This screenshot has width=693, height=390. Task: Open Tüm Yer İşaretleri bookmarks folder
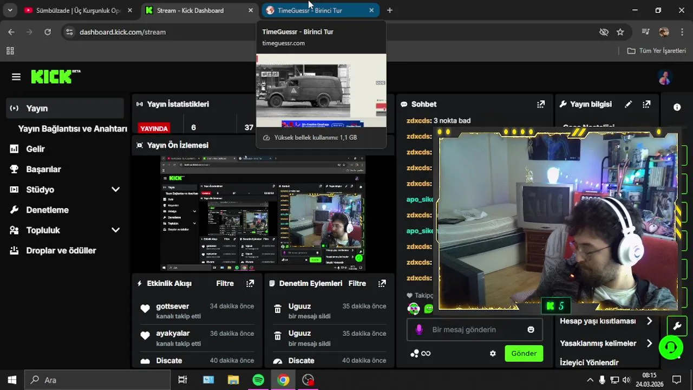point(657,51)
